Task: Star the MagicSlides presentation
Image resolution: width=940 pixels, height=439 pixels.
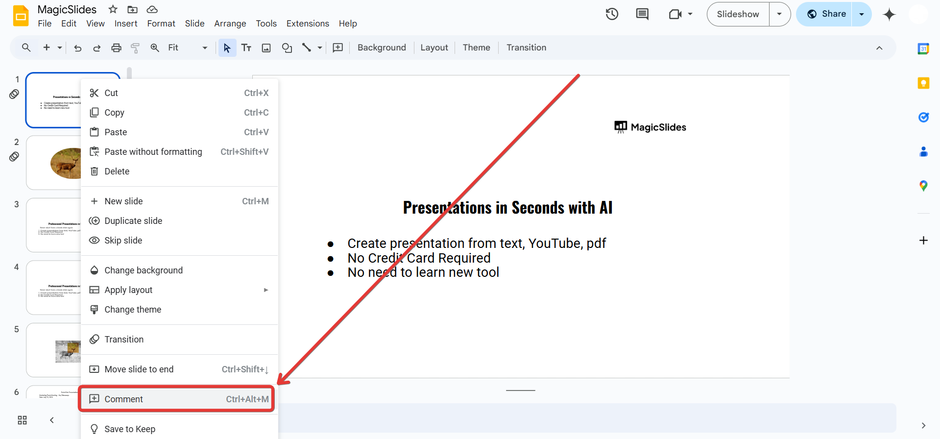Action: point(113,9)
